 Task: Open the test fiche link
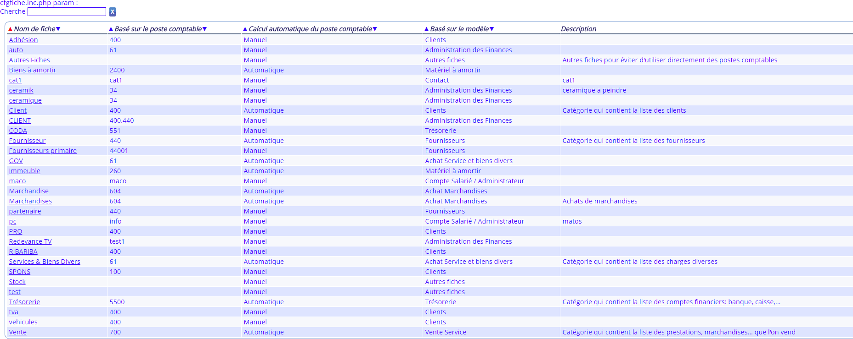coord(15,292)
